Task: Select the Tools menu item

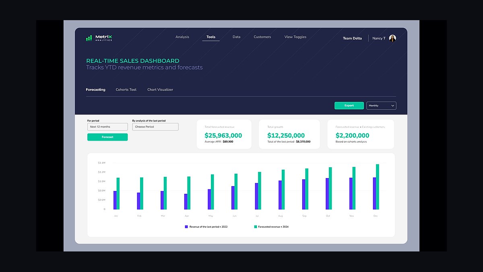Action: click(211, 37)
